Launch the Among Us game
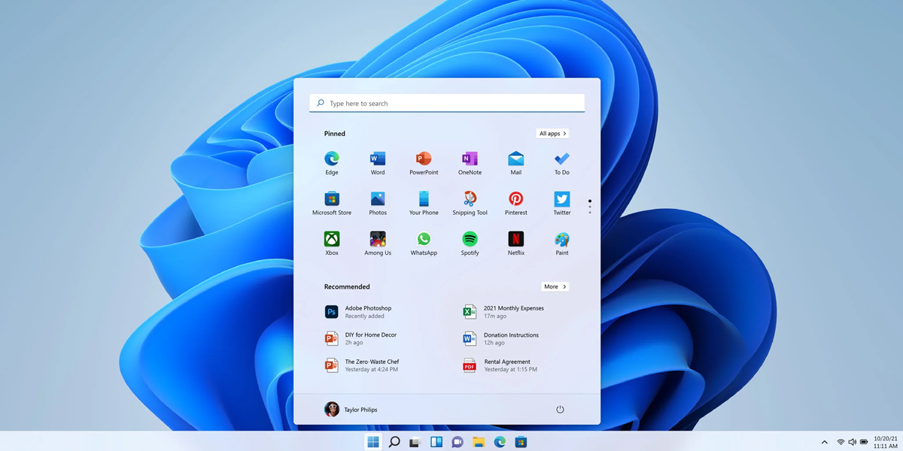903x451 pixels. point(378,244)
